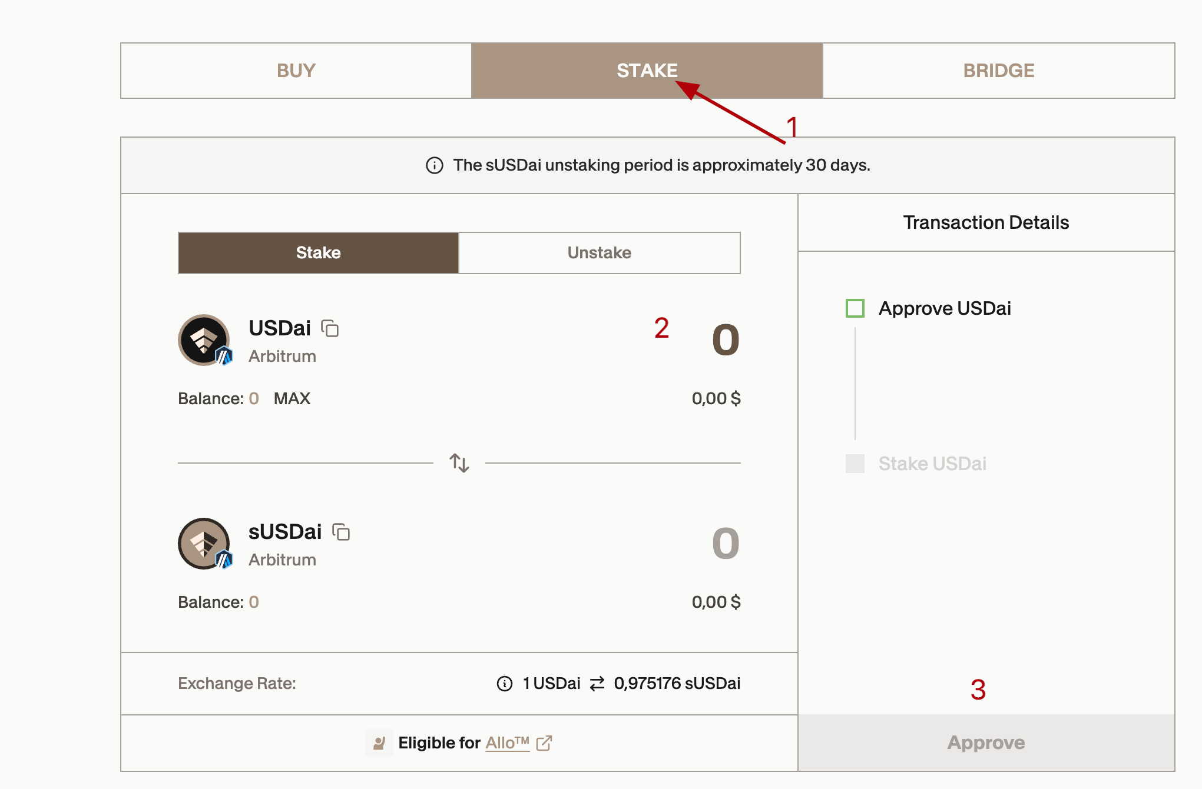The image size is (1202, 789).
Task: Click MAX to use full balance
Action: 292,399
